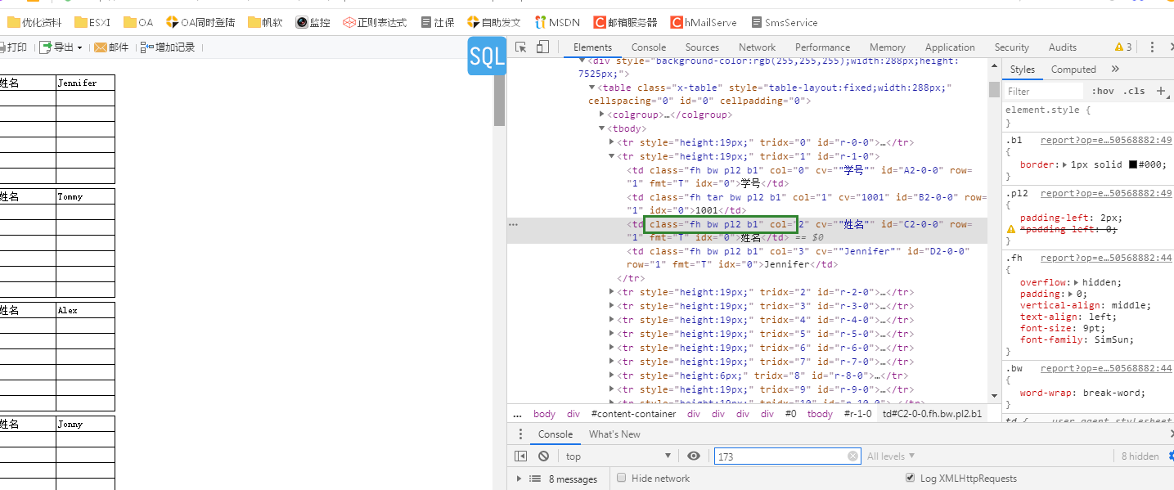Click the add new style rule plus
The width and height of the screenshot is (1174, 490).
pos(1161,91)
